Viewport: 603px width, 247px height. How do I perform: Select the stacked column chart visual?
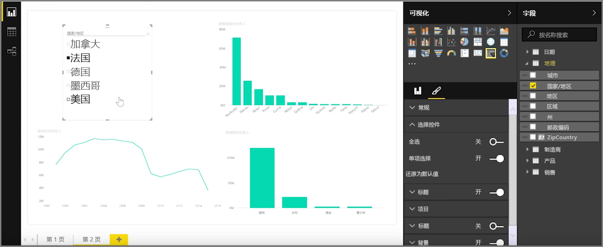point(425,31)
